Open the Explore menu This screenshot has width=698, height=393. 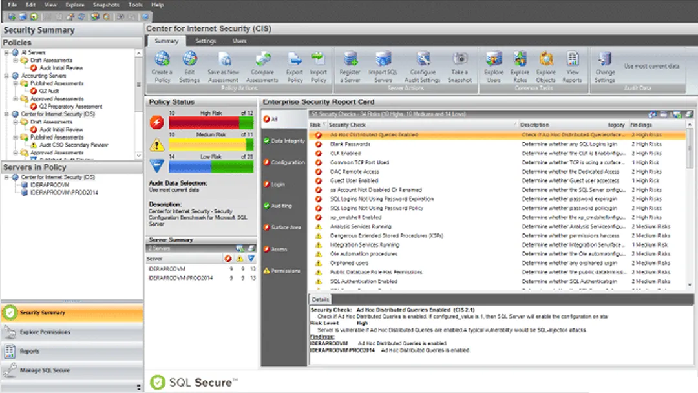pyautogui.click(x=75, y=5)
